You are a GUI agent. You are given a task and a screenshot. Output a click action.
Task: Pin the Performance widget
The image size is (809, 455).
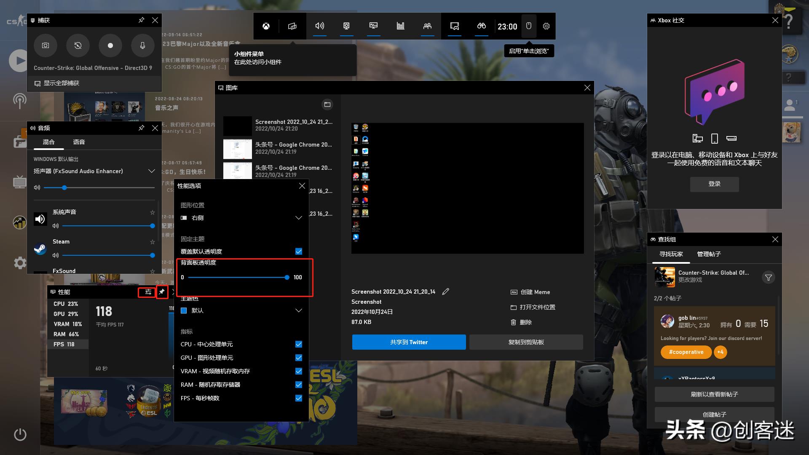(162, 292)
